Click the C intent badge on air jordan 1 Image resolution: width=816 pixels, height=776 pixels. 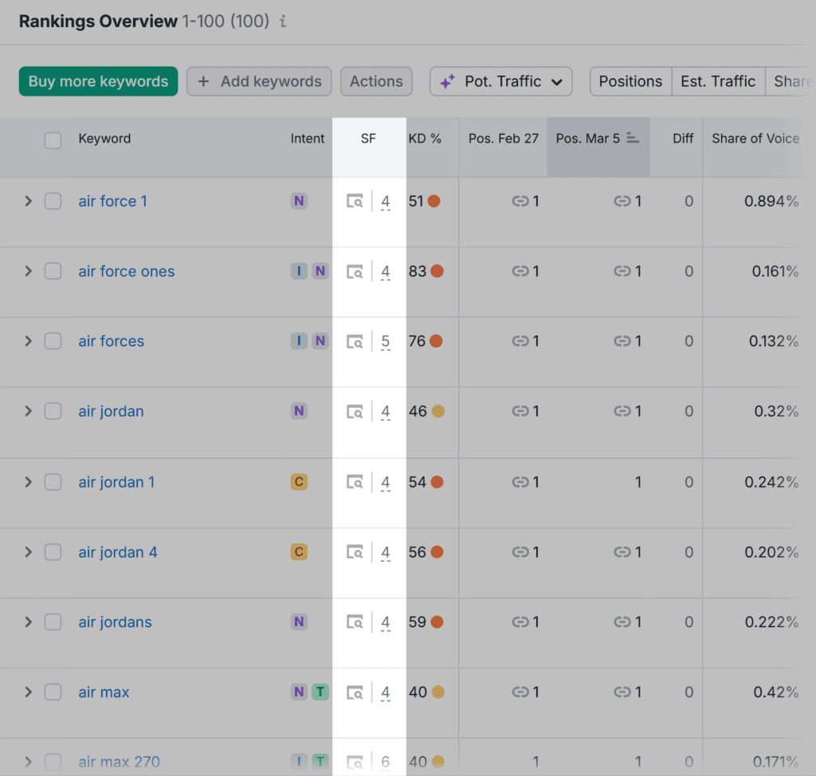[x=299, y=481]
